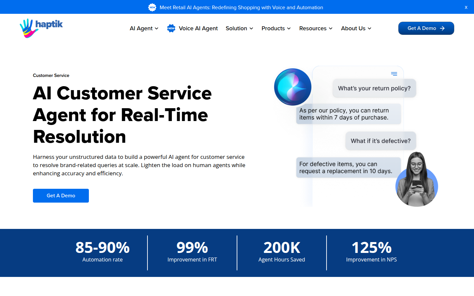The height and width of the screenshot is (296, 474).
Task: Open the Retail AI Agents announcement link
Action: [x=241, y=7]
